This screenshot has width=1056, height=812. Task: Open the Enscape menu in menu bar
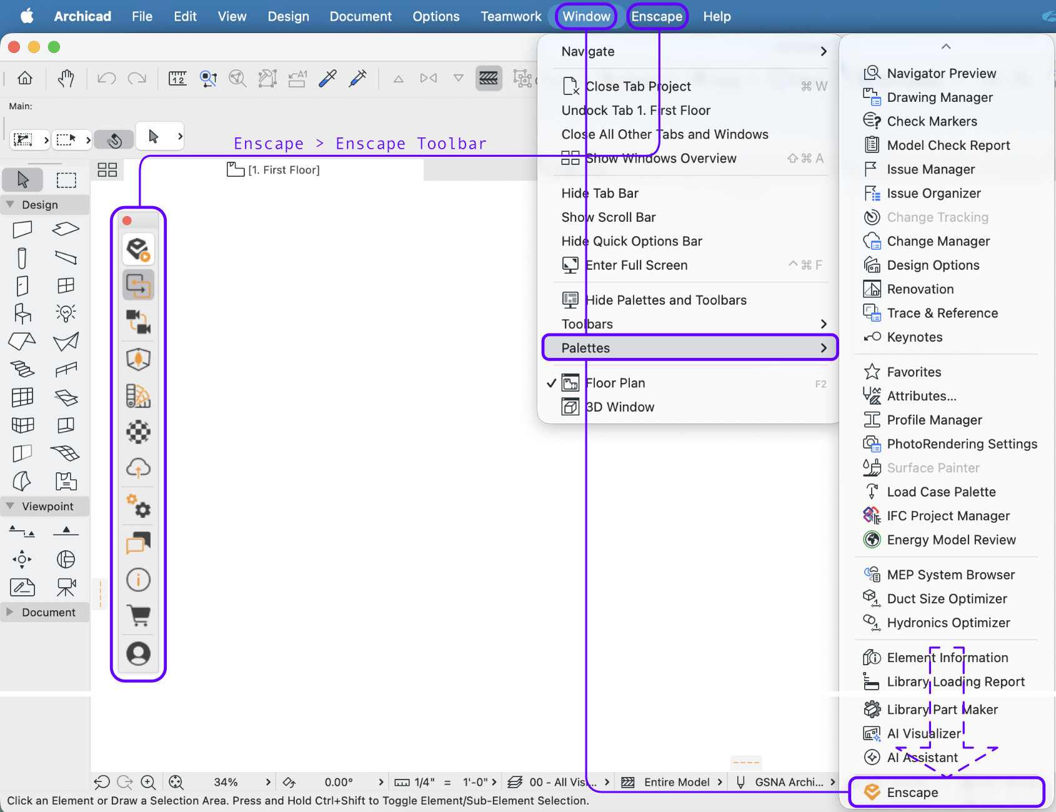(x=657, y=16)
